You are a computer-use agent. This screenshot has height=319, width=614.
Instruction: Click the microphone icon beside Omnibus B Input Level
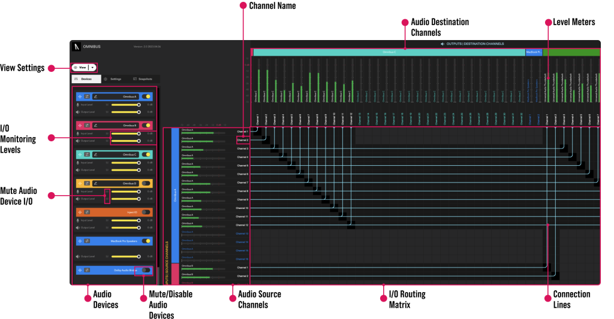pos(77,133)
